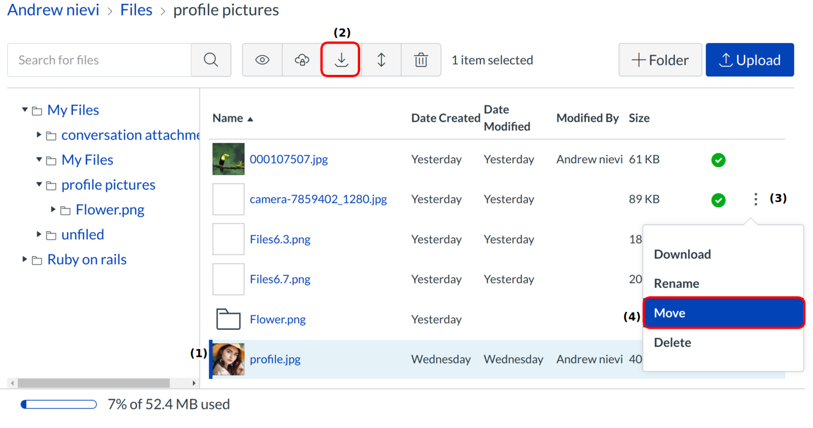The height and width of the screenshot is (428, 813).
Task: Click the Flower.png folder icon in file list
Action: pyautogui.click(x=228, y=319)
